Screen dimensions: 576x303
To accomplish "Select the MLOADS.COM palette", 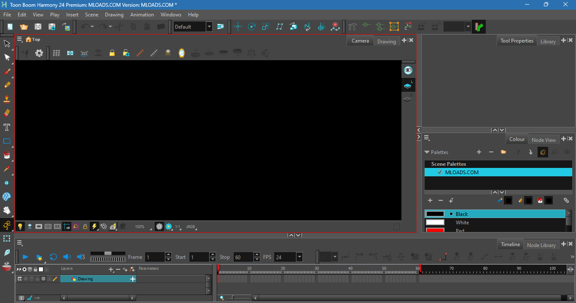I will click(x=498, y=172).
